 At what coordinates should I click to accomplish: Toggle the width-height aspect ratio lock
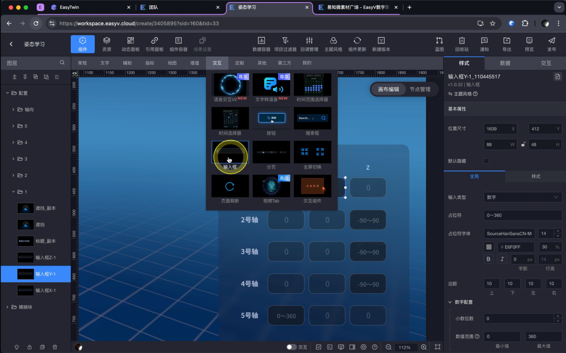[523, 145]
